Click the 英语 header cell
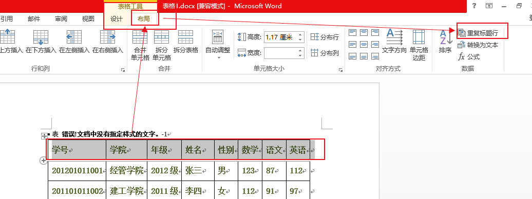The width and height of the screenshot is (532, 199). coord(298,149)
